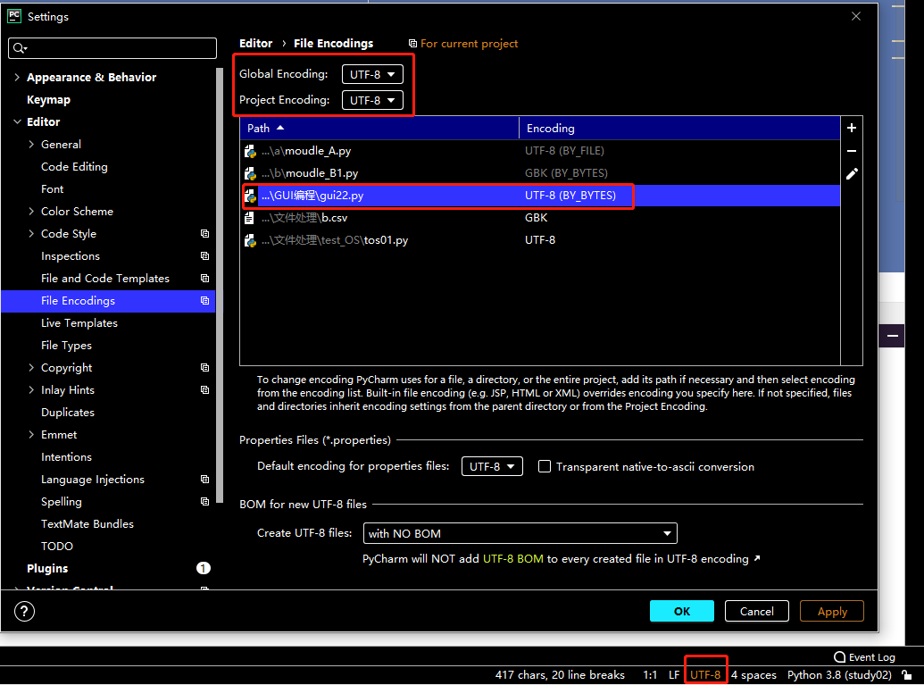Select the gui22.py row in the table
The height and width of the screenshot is (685, 924).
[x=540, y=196]
